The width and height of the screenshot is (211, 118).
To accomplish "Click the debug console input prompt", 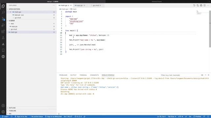I will pos(134,114).
